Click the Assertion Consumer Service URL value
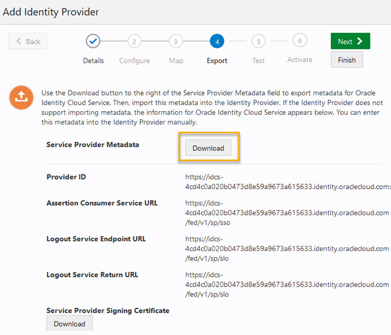 point(287,213)
